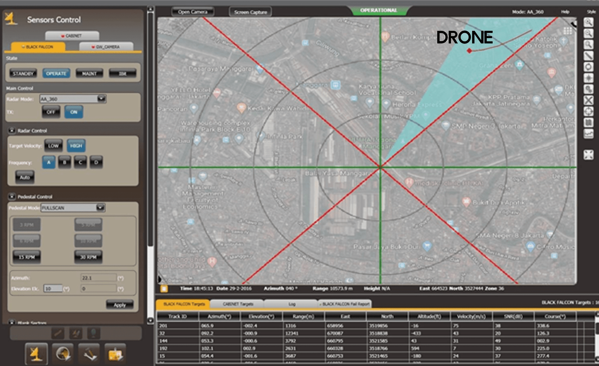Click the top magnifier zoom icon
The width and height of the screenshot is (599, 366).
pos(589,22)
